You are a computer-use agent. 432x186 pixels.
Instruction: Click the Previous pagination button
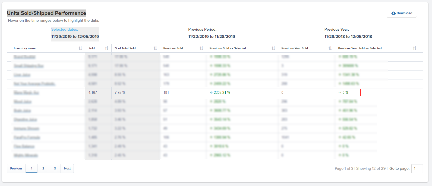(x=16, y=168)
